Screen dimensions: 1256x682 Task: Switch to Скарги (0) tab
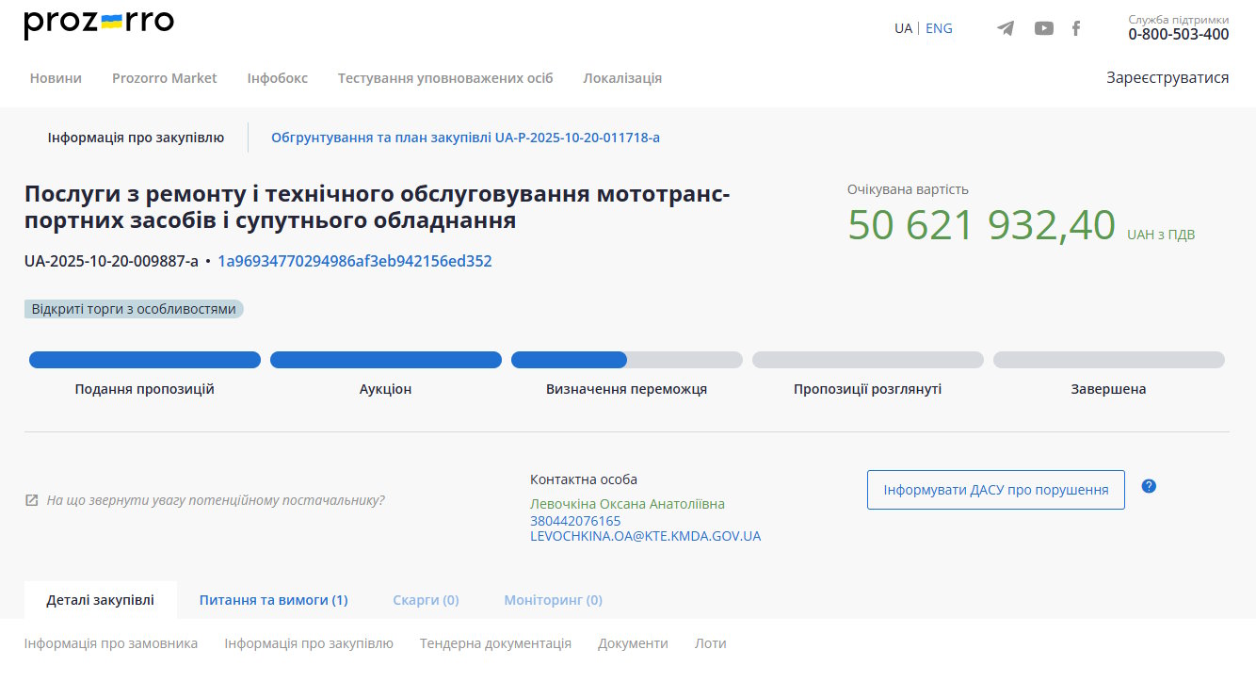point(426,600)
